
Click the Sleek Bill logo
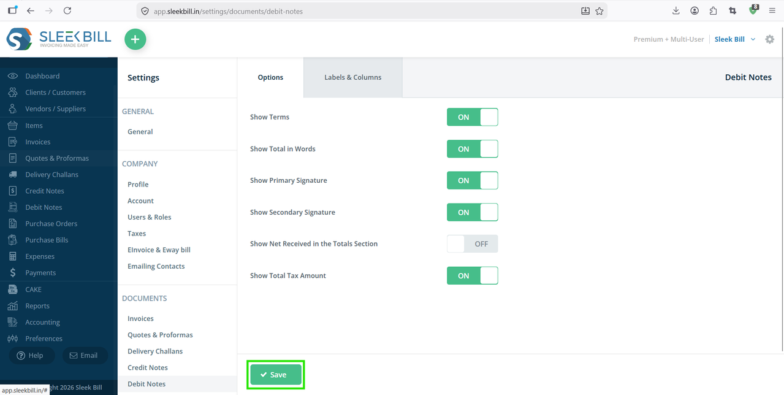click(x=59, y=39)
